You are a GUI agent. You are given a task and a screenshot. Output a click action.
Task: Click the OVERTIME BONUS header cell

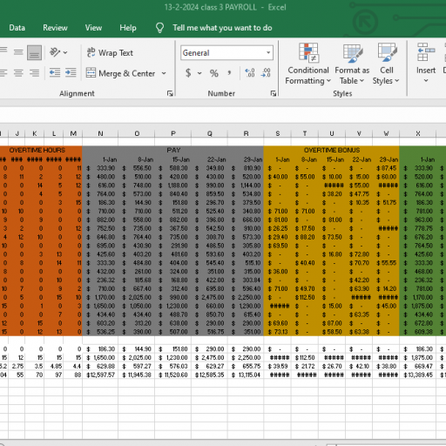click(x=332, y=150)
